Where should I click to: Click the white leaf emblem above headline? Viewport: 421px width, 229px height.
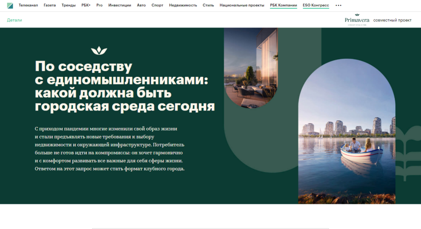[x=98, y=50]
